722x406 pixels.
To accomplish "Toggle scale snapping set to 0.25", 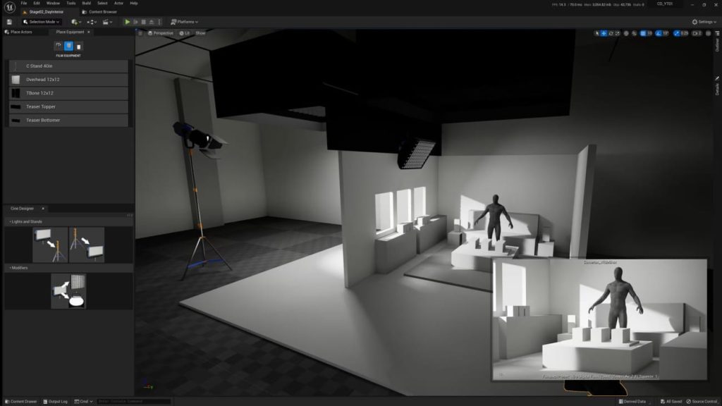I will 677,32.
